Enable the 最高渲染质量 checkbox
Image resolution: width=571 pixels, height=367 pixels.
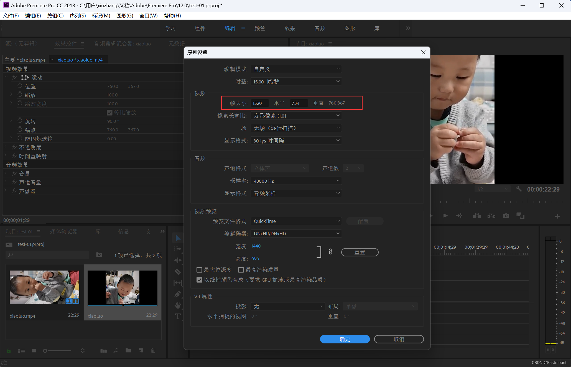241,270
